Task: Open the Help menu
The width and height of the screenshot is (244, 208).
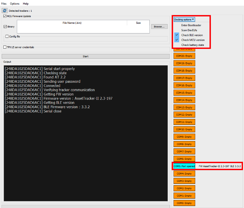Action: [x=26, y=4]
